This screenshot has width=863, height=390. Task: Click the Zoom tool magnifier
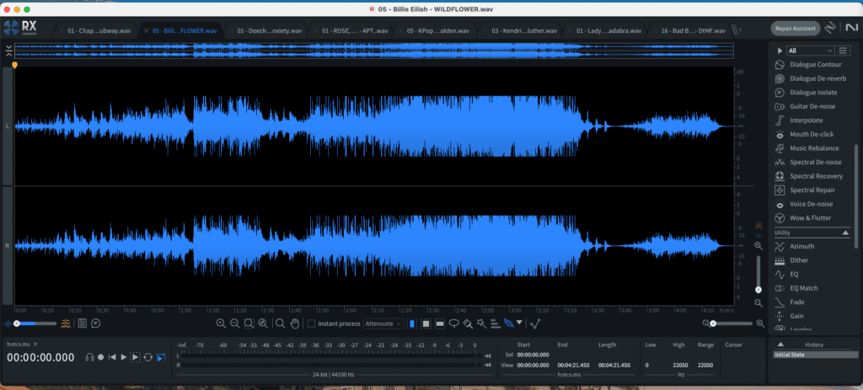tap(280, 323)
